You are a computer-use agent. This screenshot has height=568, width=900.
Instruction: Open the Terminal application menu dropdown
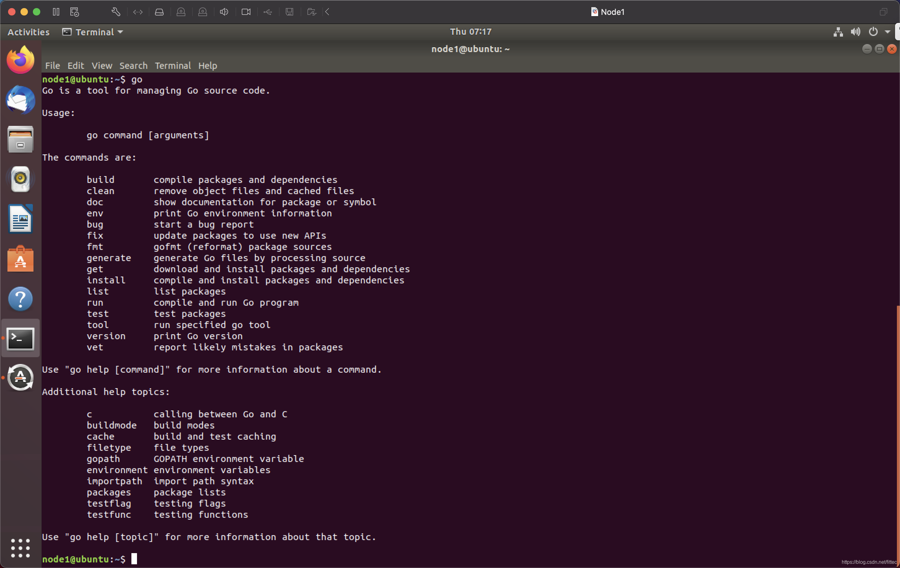[x=93, y=32]
